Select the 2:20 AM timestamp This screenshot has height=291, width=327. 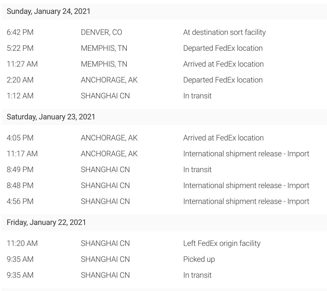tap(20, 80)
